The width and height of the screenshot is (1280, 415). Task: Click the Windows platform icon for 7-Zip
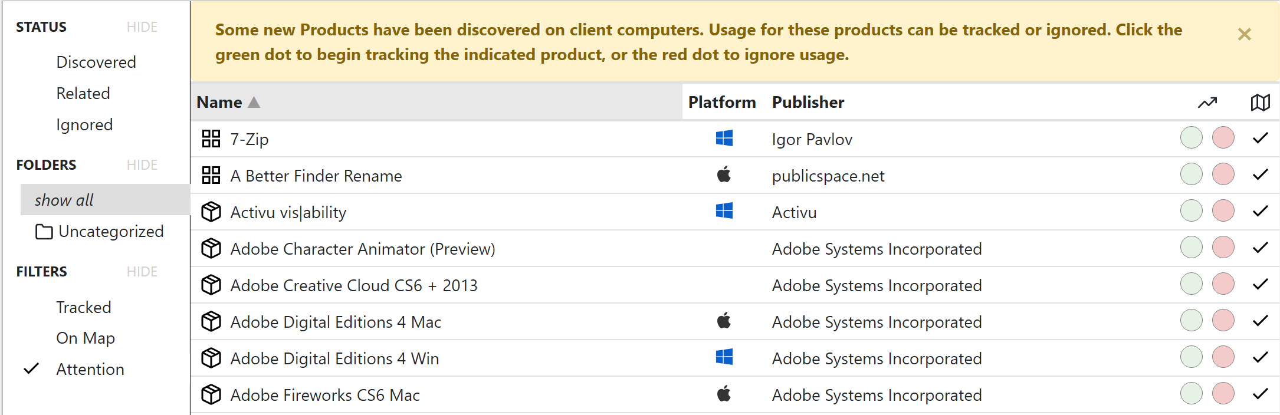click(x=724, y=138)
